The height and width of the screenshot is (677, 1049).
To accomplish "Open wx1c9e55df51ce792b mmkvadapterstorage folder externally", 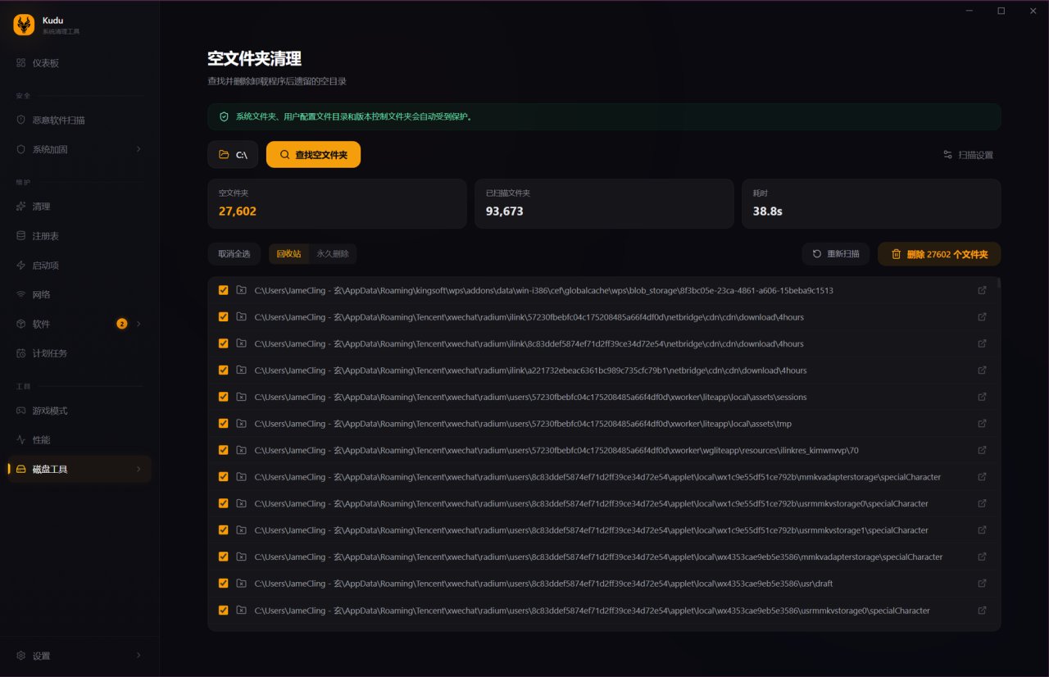I will pyautogui.click(x=982, y=477).
